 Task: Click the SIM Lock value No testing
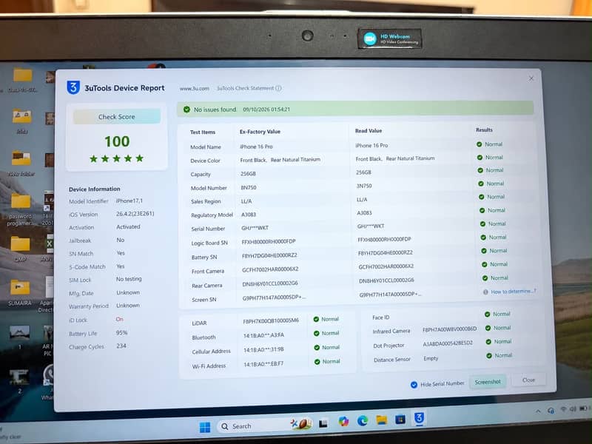coord(129,279)
